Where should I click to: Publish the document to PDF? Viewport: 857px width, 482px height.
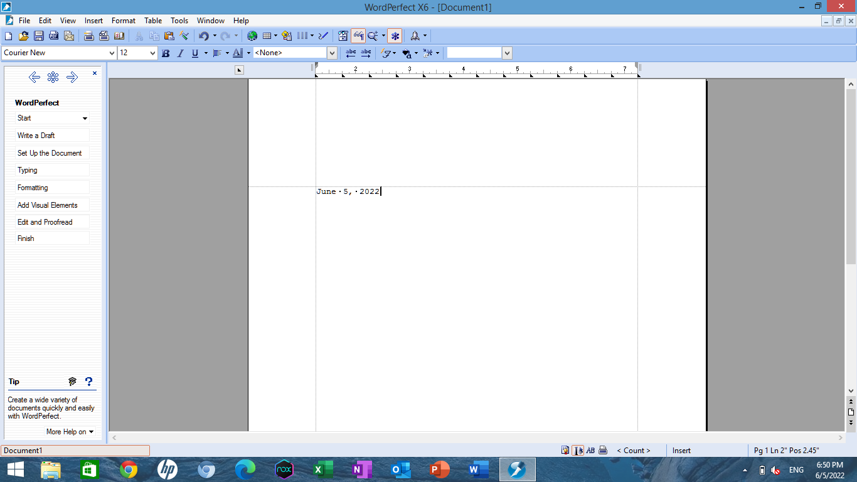(53, 36)
